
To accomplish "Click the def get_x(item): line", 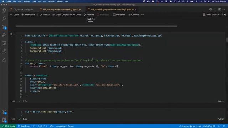I will click(x=35, y=63).
